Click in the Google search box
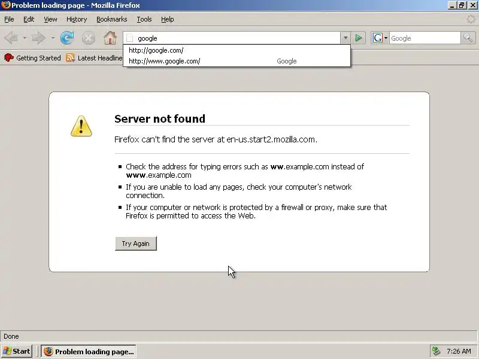This screenshot has height=359, width=479. (425, 38)
